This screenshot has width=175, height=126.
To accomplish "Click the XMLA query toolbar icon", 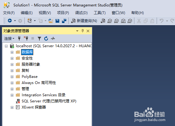I will [x=123, y=21].
